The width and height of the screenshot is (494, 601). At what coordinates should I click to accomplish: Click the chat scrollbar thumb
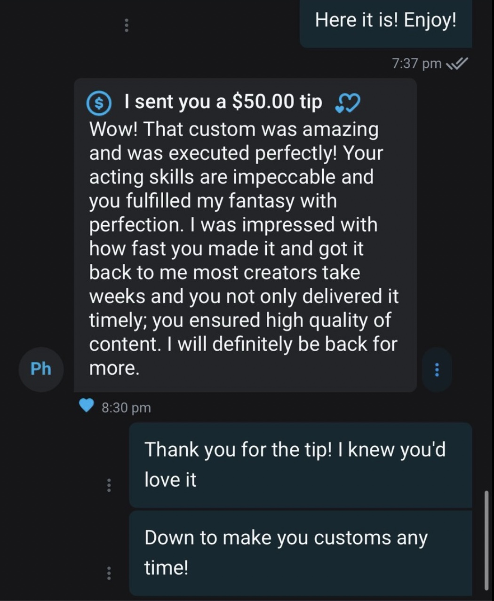coord(486,540)
